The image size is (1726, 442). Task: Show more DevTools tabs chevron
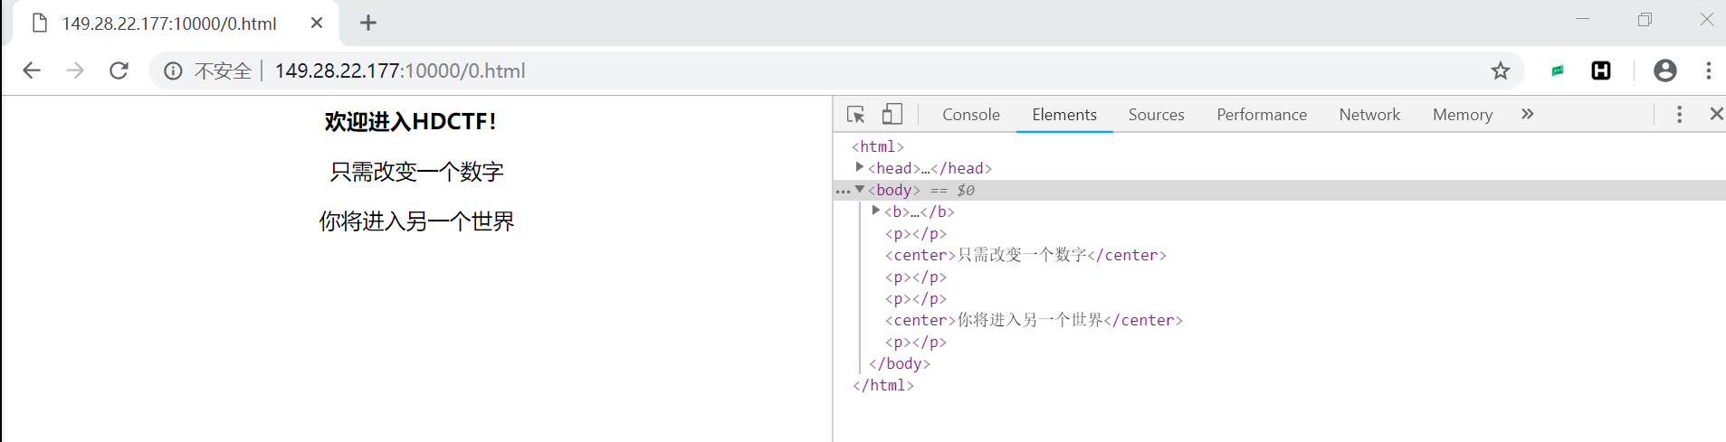[x=1528, y=114]
